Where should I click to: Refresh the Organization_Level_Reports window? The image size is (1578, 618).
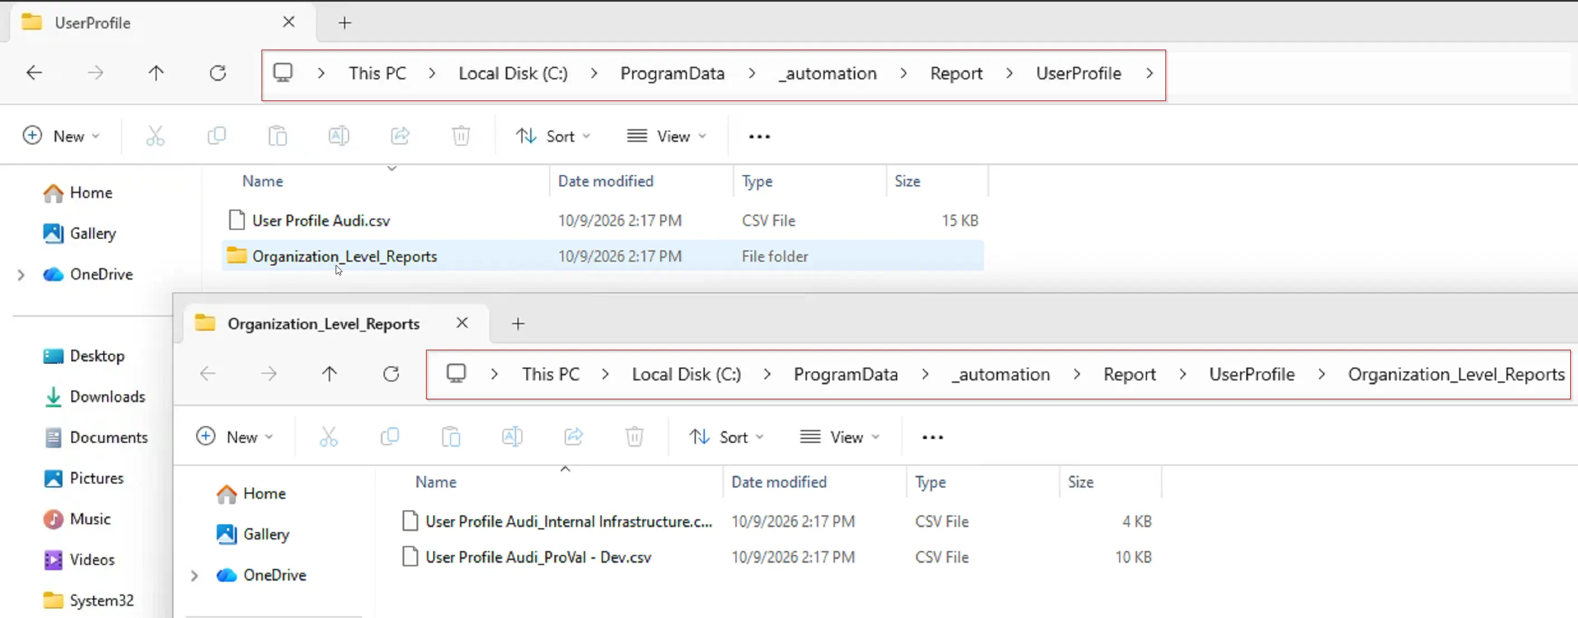391,374
